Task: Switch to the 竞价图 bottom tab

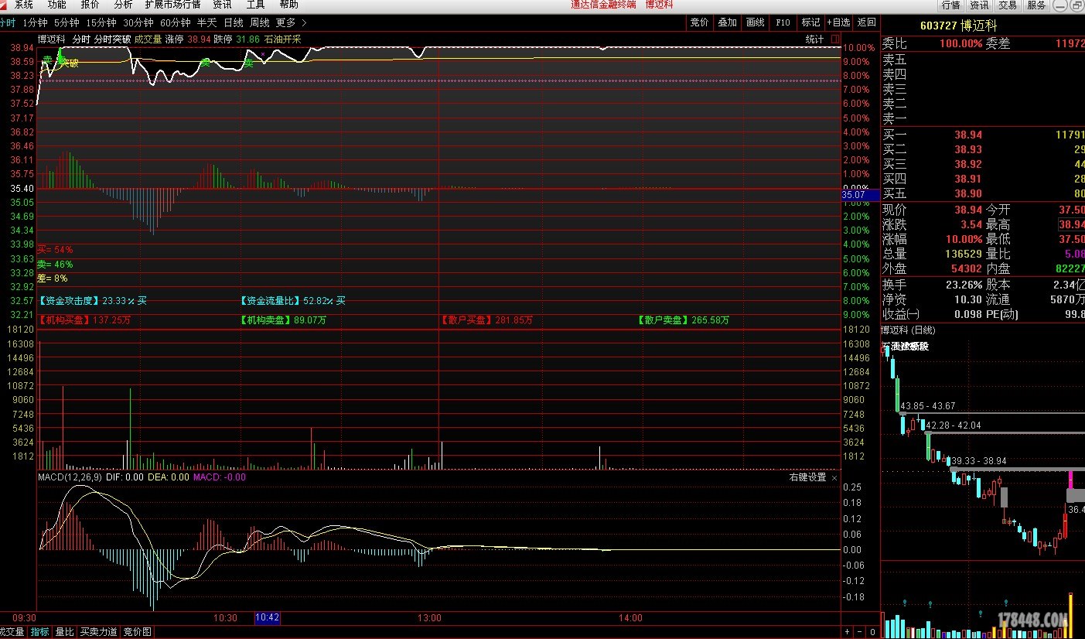Action: coord(138,632)
